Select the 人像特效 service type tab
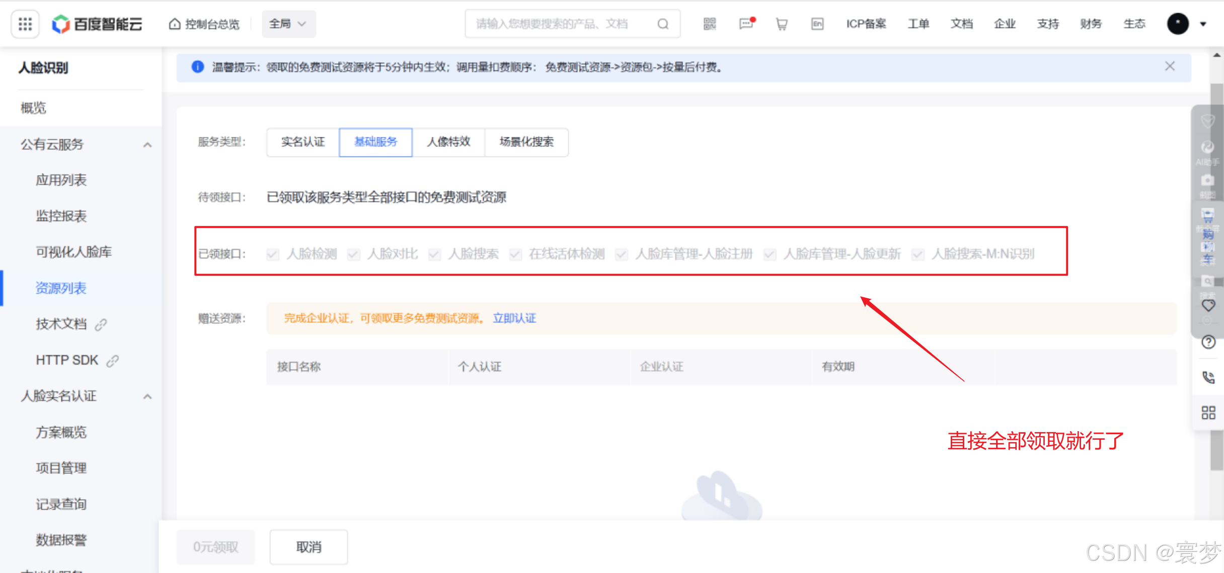 point(448,142)
